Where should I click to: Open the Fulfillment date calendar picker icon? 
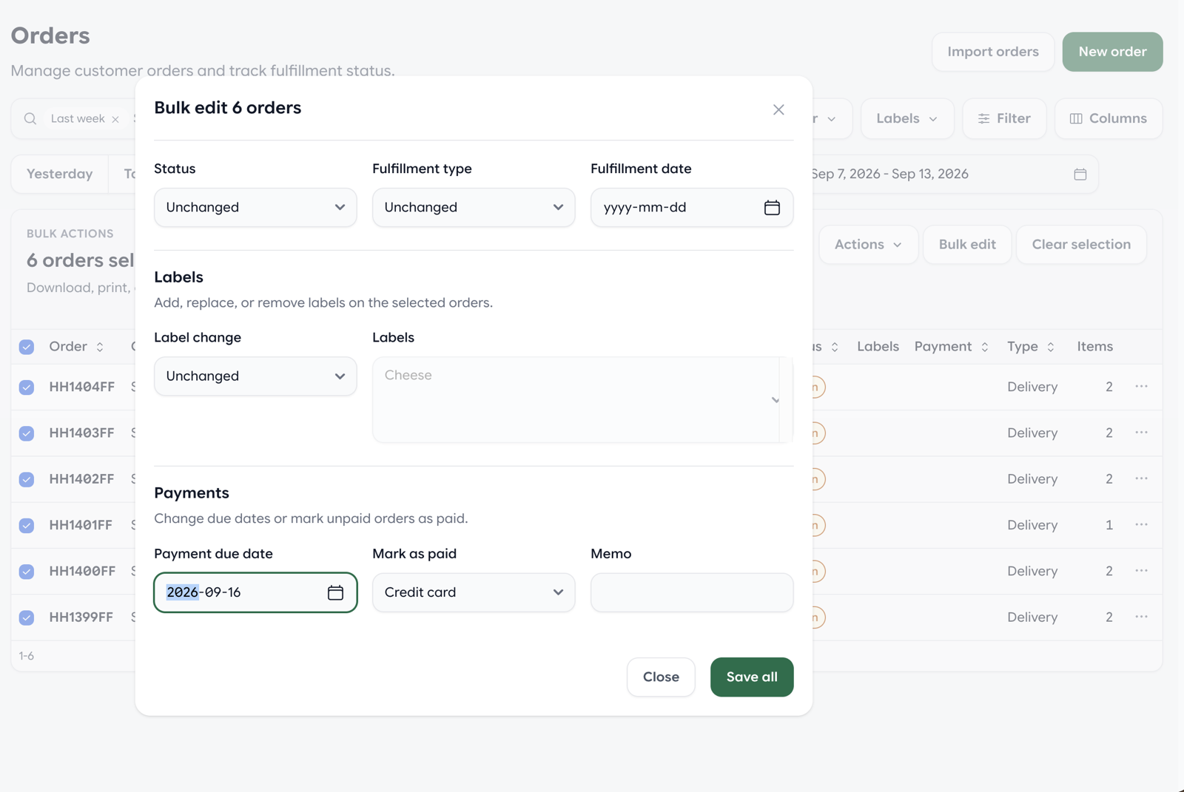[x=772, y=208]
